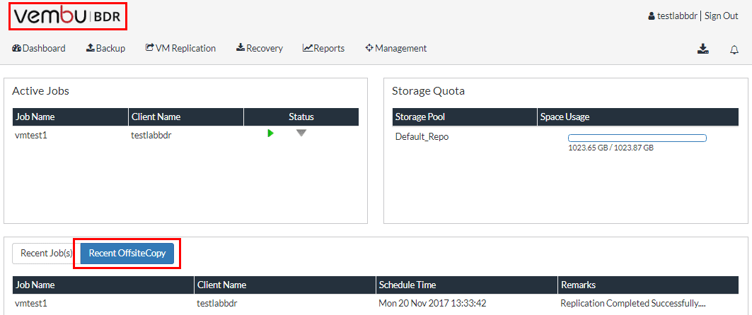Open the VM Replication menu
752x315 pixels.
180,48
